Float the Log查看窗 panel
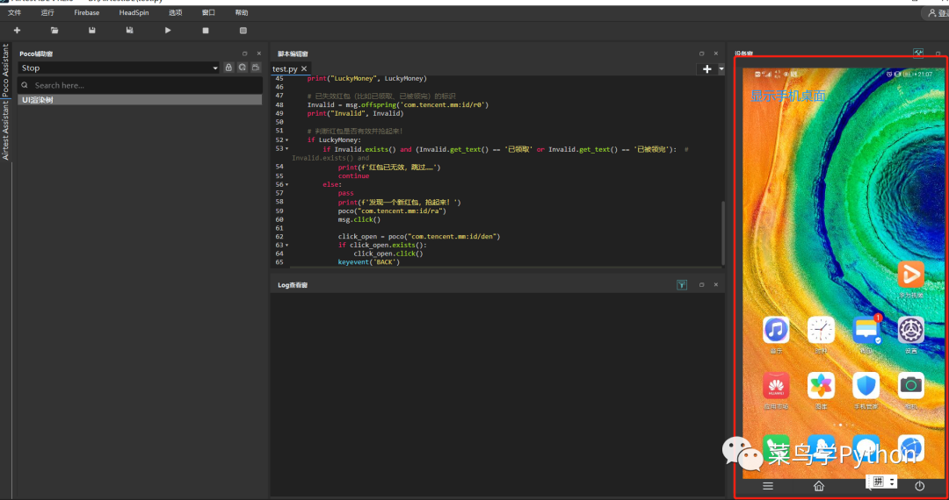 click(701, 285)
